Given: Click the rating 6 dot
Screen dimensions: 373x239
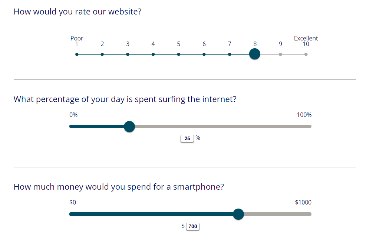Looking at the screenshot, I should [x=204, y=54].
